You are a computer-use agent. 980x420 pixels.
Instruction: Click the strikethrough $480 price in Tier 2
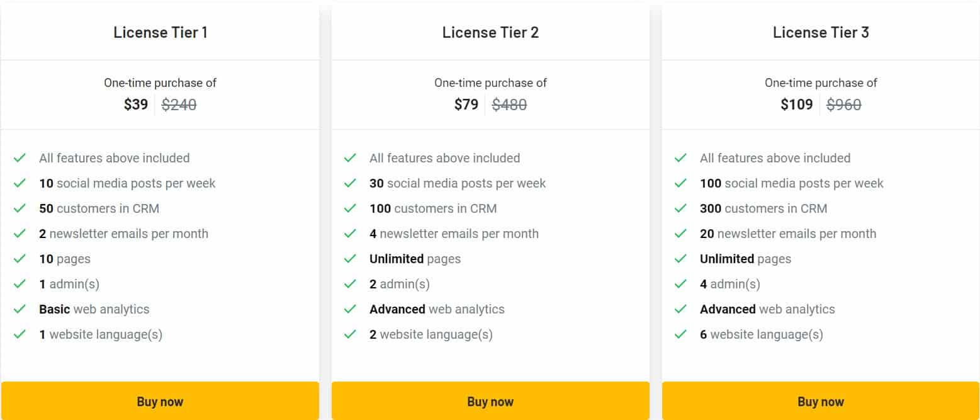(x=510, y=105)
